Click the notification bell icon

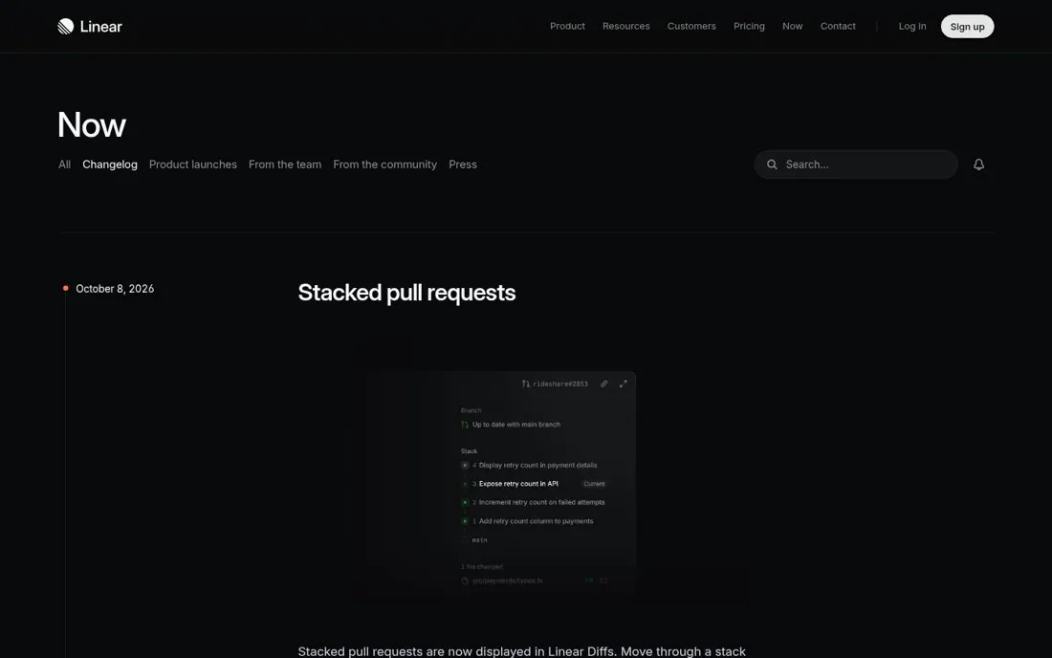[979, 164]
